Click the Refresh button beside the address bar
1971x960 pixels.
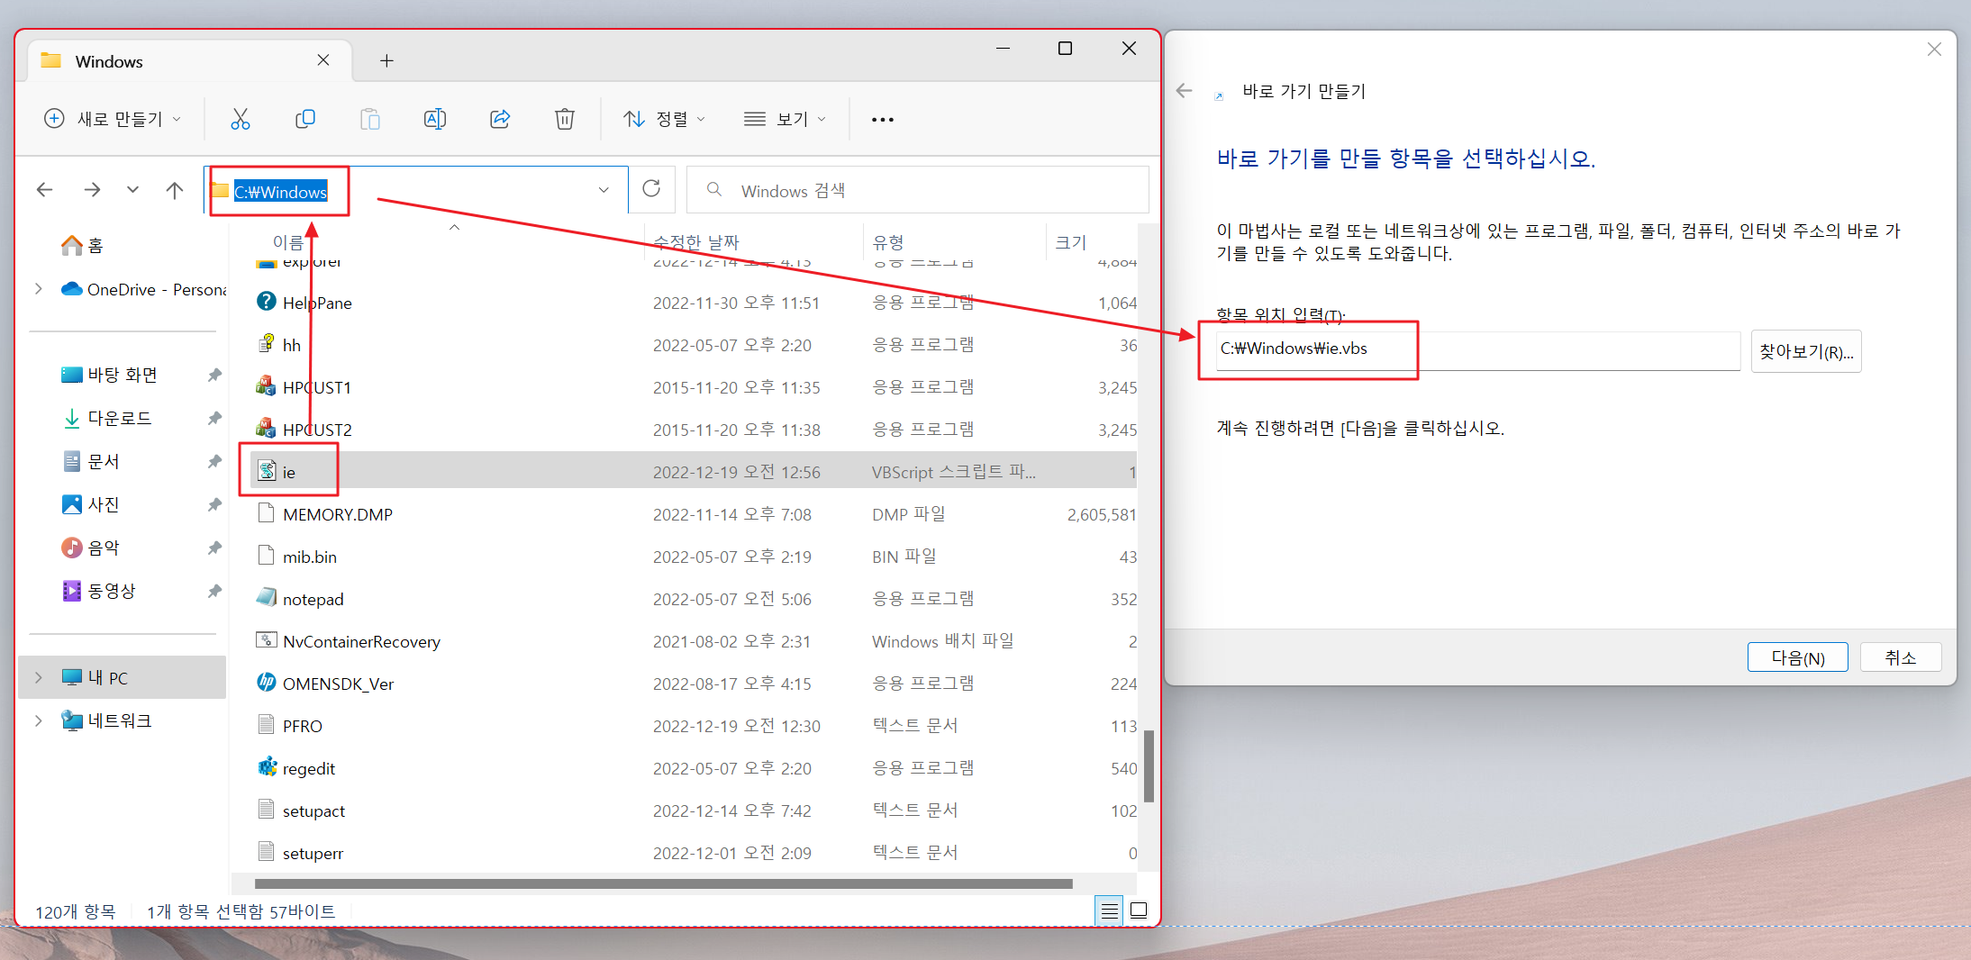(651, 189)
